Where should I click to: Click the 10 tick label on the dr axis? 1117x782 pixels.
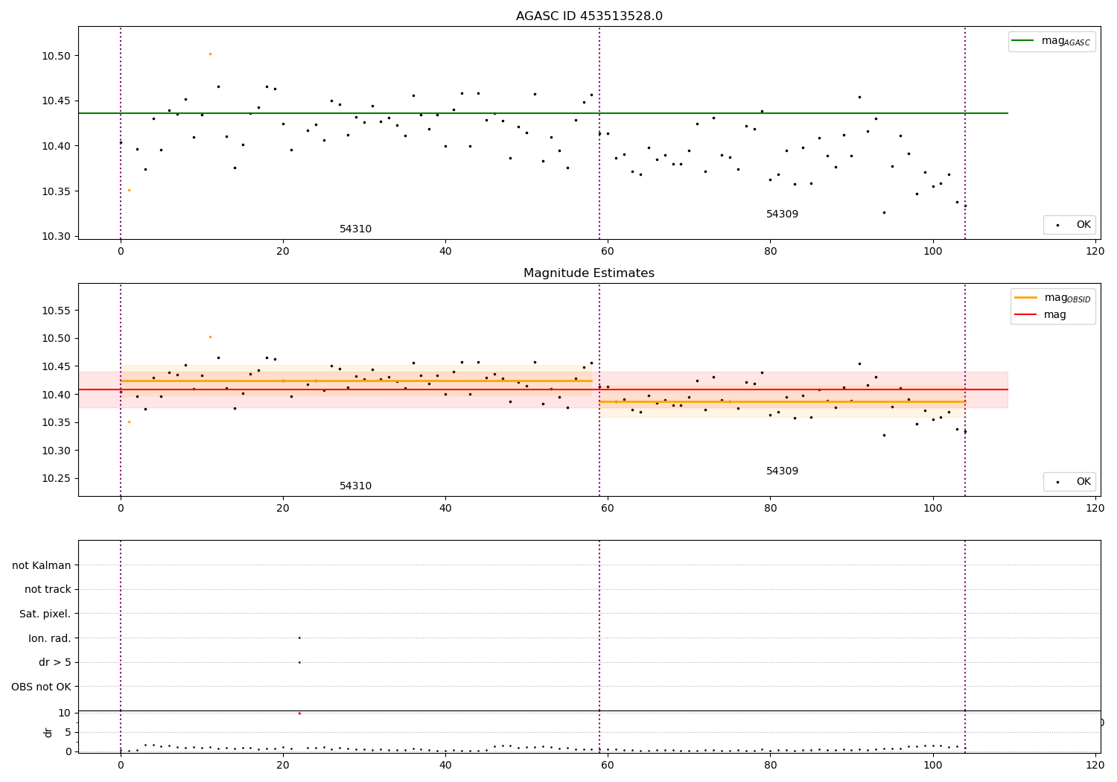(x=65, y=713)
